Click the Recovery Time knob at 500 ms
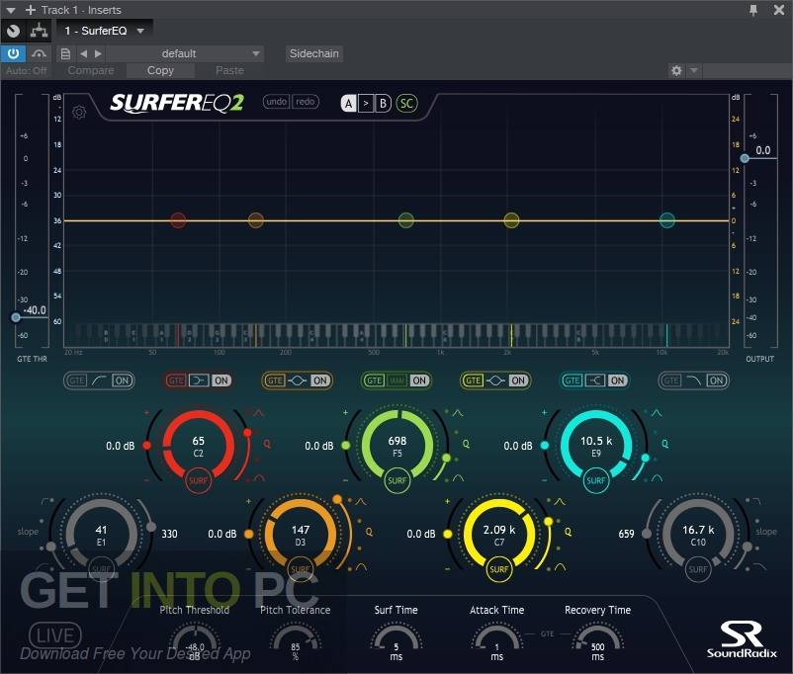 [x=597, y=640]
